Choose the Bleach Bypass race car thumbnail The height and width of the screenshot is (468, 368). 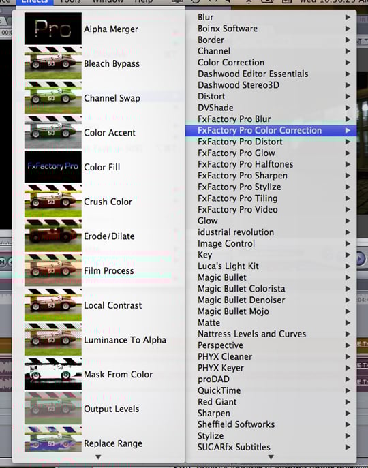tap(53, 63)
